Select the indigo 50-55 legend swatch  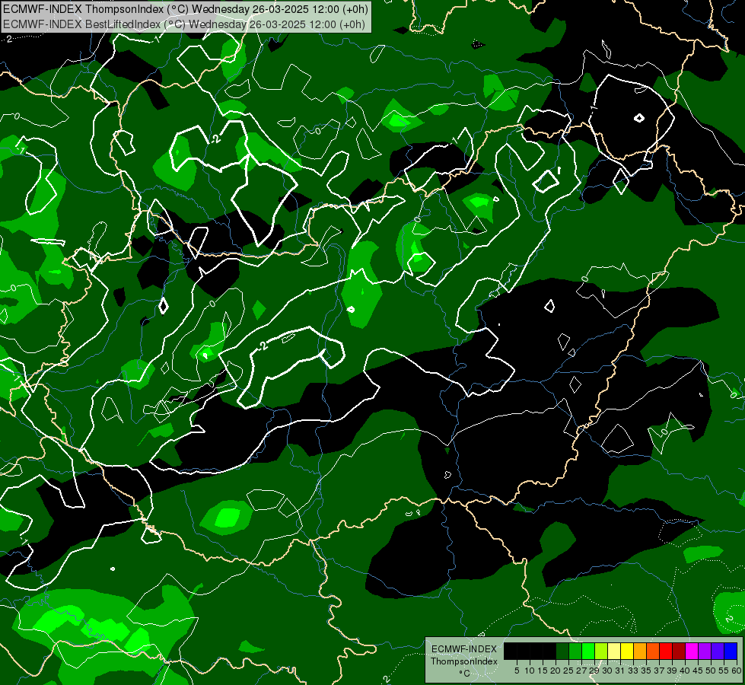pos(718,651)
